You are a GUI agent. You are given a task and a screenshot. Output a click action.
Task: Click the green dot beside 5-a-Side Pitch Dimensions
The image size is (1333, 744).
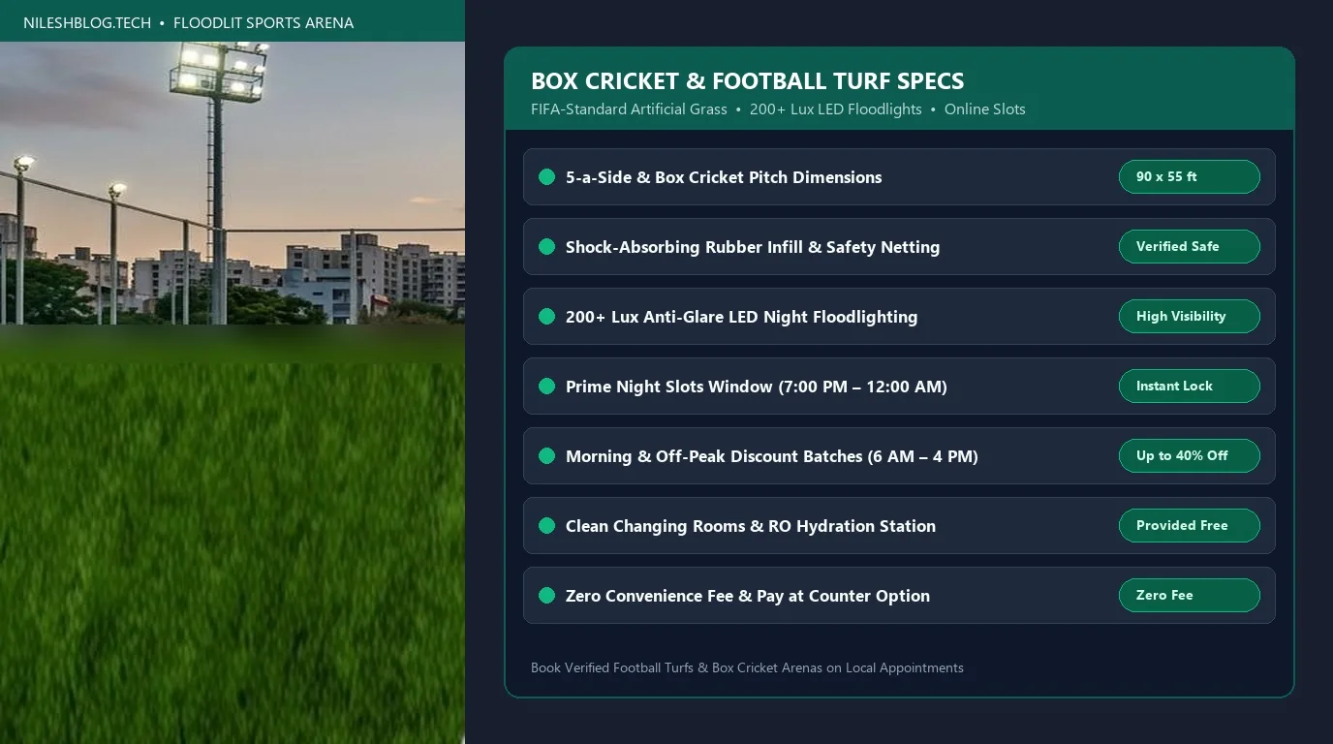pos(546,177)
